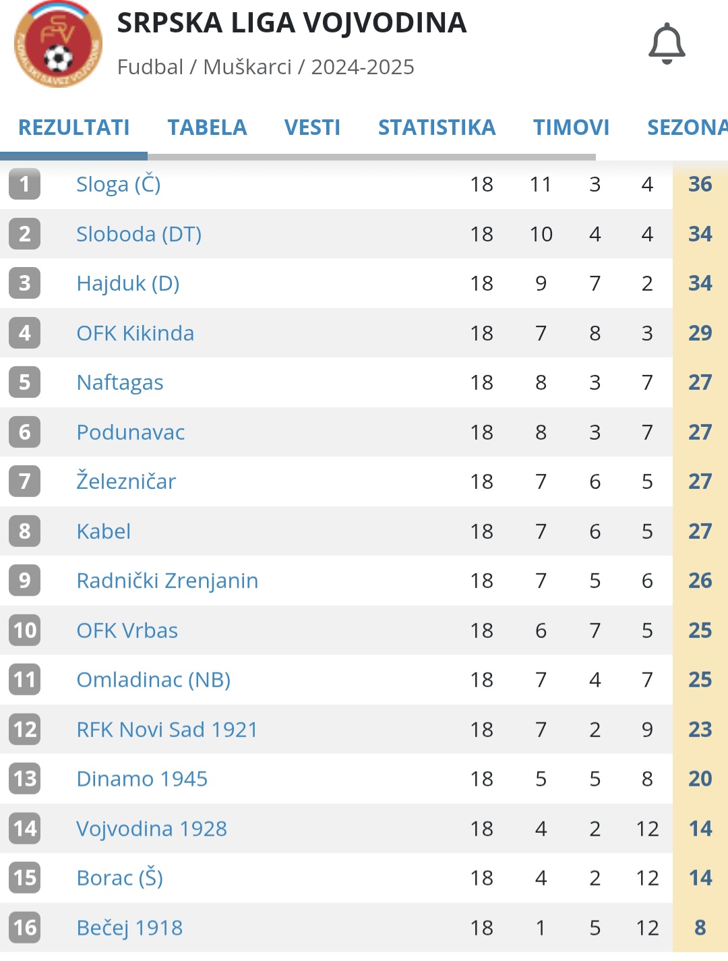Select the STATISTIKA tab

click(x=437, y=127)
